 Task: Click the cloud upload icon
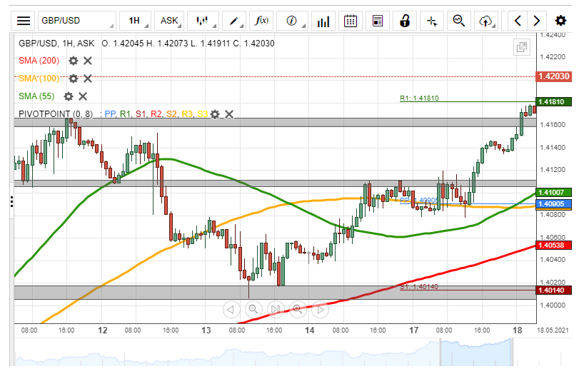pos(486,21)
